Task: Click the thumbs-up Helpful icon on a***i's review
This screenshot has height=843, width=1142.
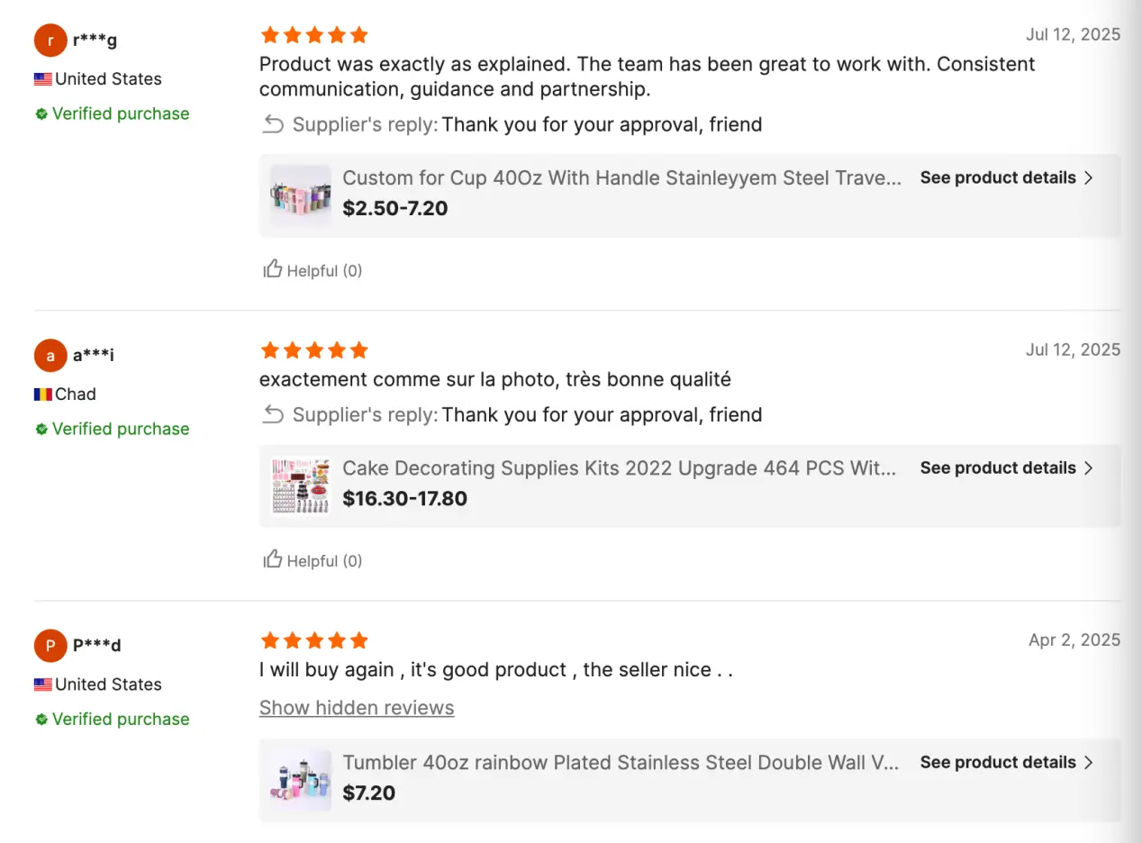Action: coord(272,559)
